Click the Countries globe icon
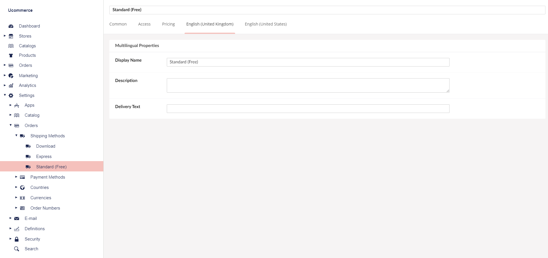548x258 pixels. click(22, 187)
